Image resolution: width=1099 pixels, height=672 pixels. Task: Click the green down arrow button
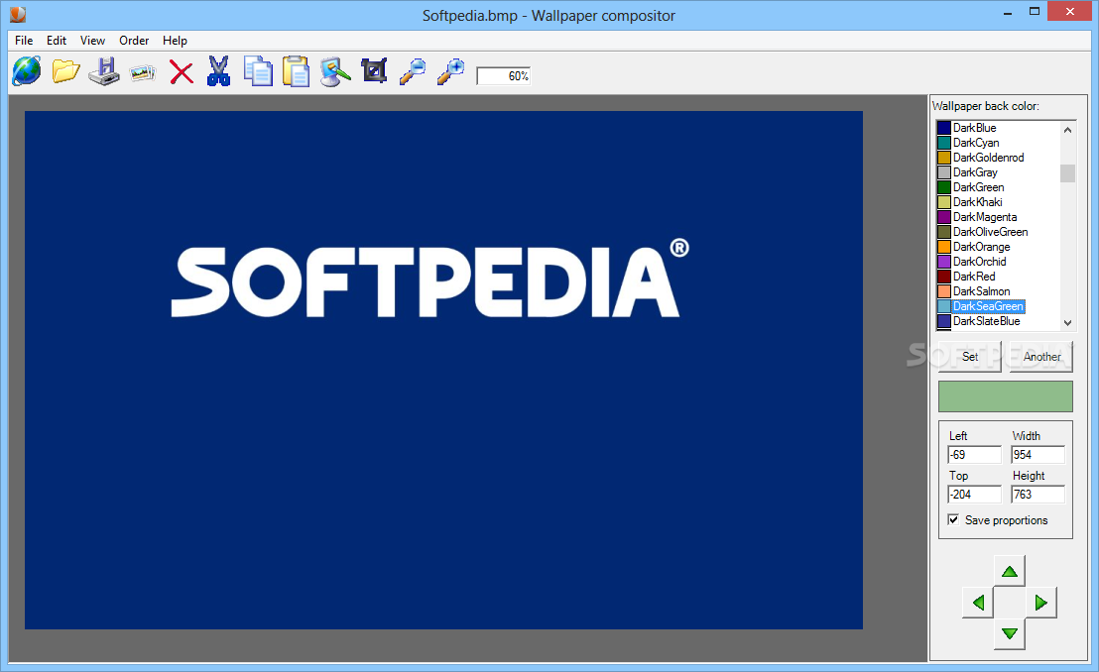coord(1010,633)
